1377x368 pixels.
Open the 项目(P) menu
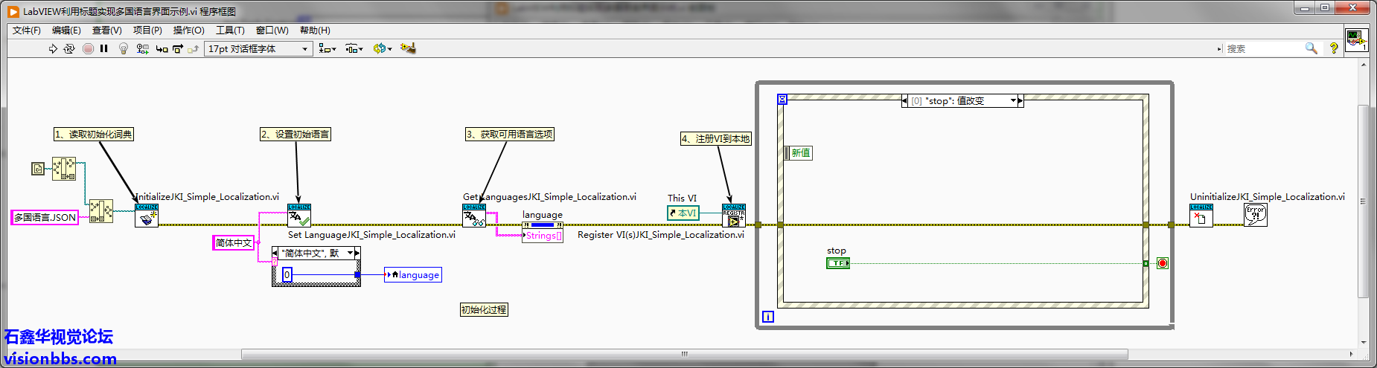click(147, 30)
